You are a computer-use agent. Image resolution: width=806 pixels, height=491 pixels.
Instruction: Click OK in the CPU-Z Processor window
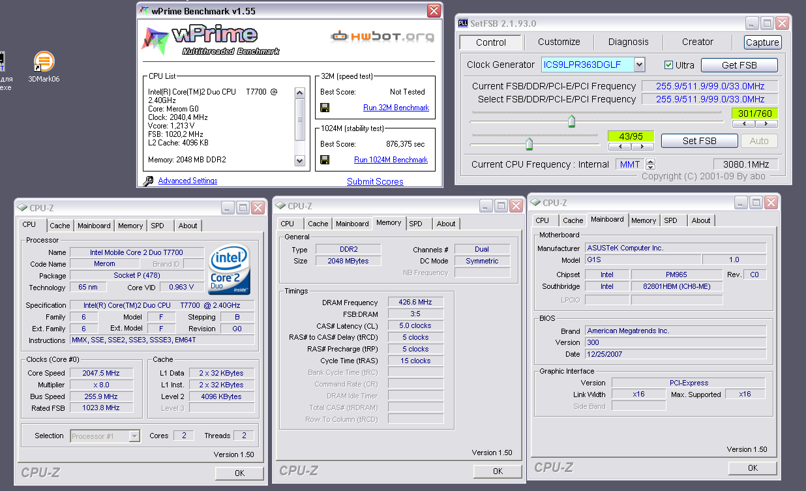tap(239, 473)
